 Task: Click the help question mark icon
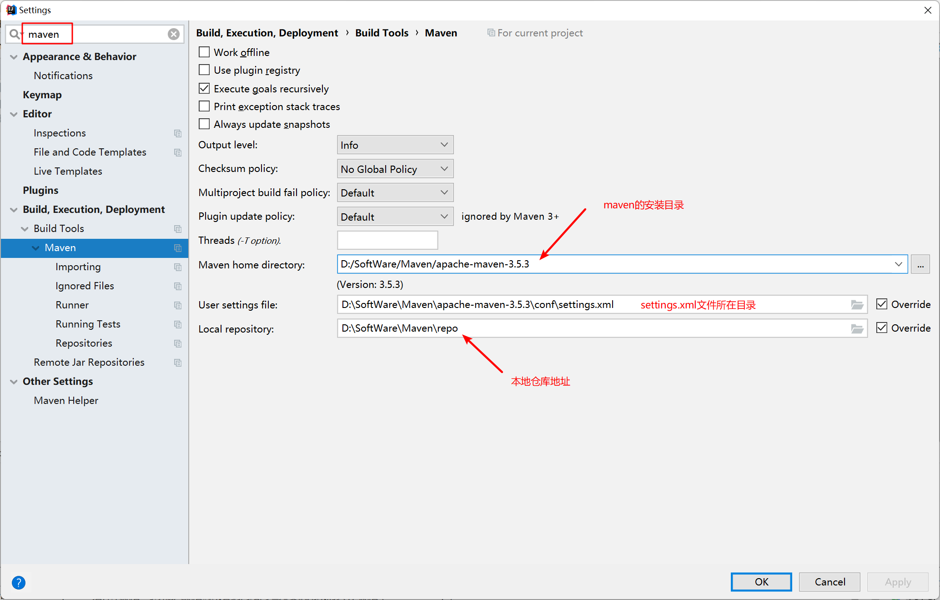pos(19,582)
